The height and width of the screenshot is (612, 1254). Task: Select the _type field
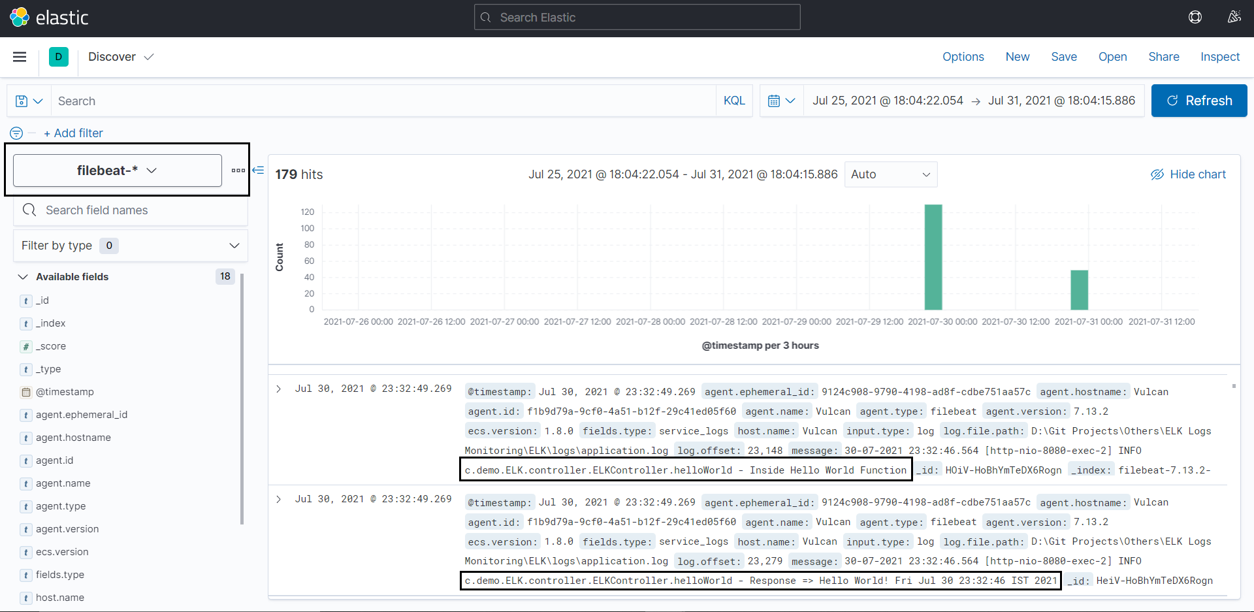(48, 369)
